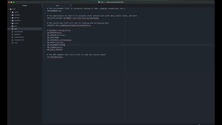
Task: Open .env.example from the project tree
Action: click(18, 32)
